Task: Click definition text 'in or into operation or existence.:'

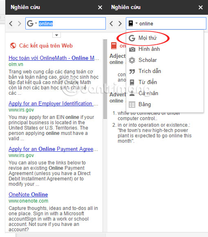Action: pos(154,125)
